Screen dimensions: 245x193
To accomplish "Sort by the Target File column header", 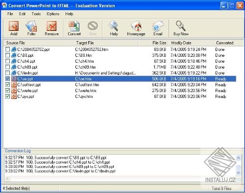I will click(x=106, y=43).
